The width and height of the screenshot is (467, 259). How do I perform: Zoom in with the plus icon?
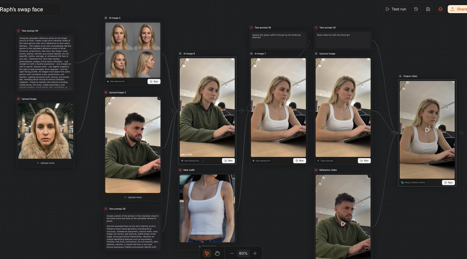click(x=255, y=253)
